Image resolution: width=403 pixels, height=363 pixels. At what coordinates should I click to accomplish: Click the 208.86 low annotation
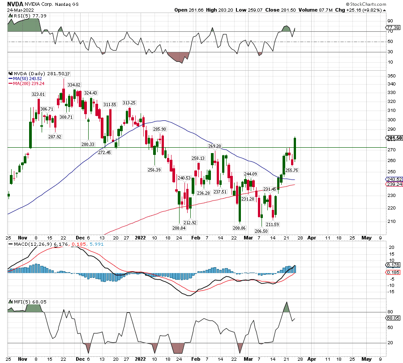[239, 228]
